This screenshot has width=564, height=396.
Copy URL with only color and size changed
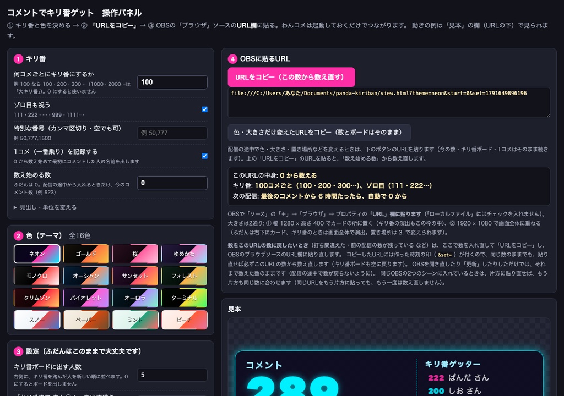319,132
